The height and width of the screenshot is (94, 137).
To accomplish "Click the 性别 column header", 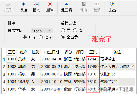I will coord(35,52).
